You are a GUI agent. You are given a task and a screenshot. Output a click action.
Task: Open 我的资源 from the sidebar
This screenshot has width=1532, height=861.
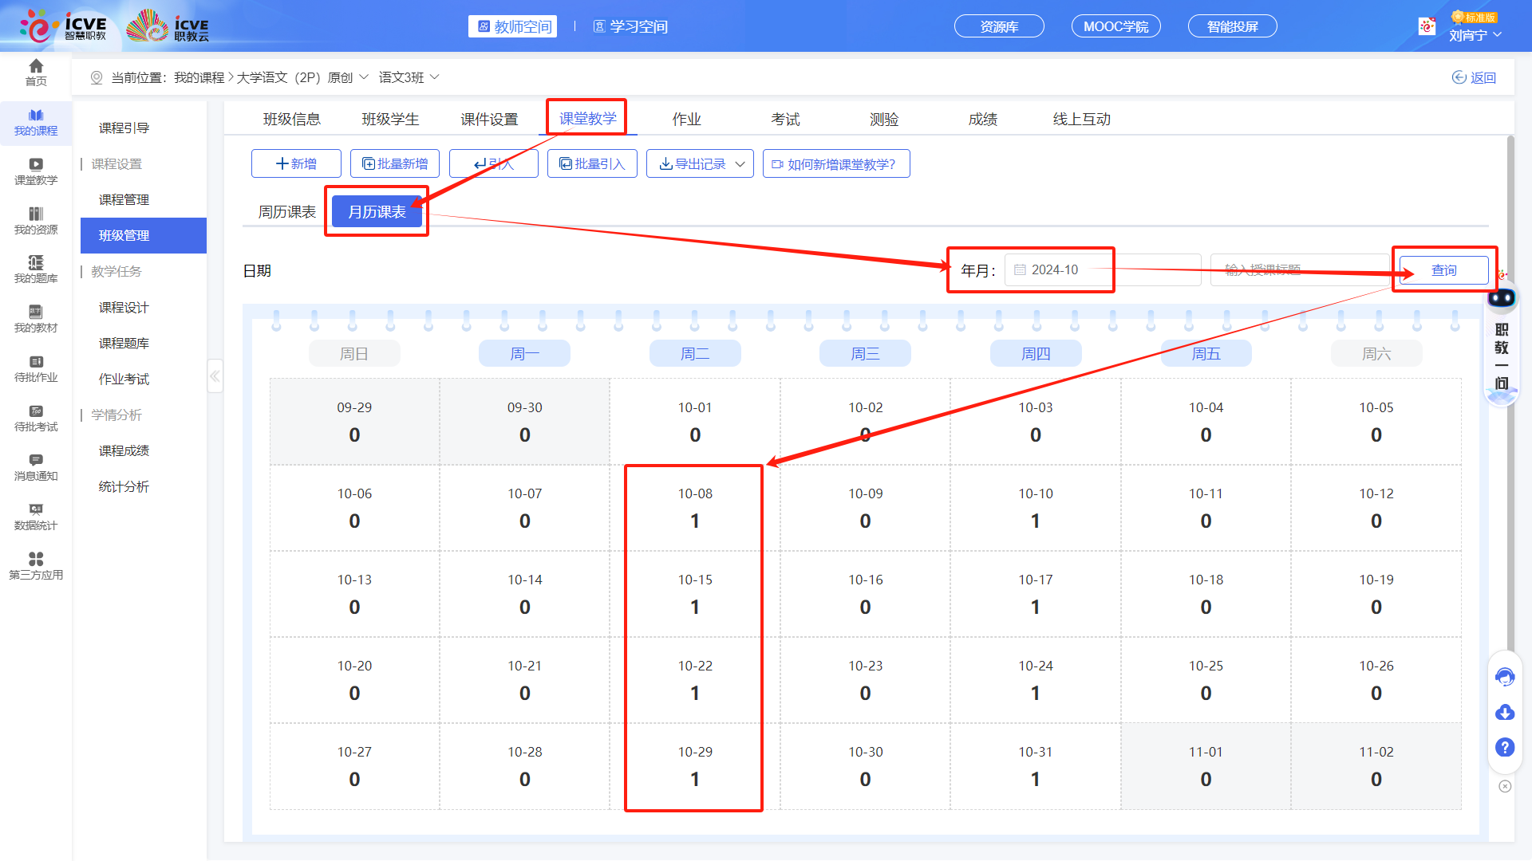pos(35,221)
